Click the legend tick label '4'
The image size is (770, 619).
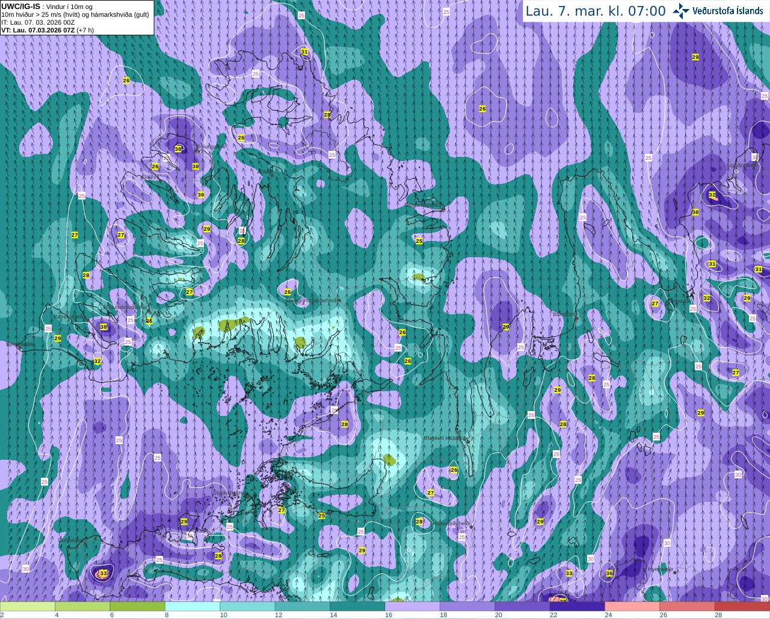pyautogui.click(x=57, y=615)
